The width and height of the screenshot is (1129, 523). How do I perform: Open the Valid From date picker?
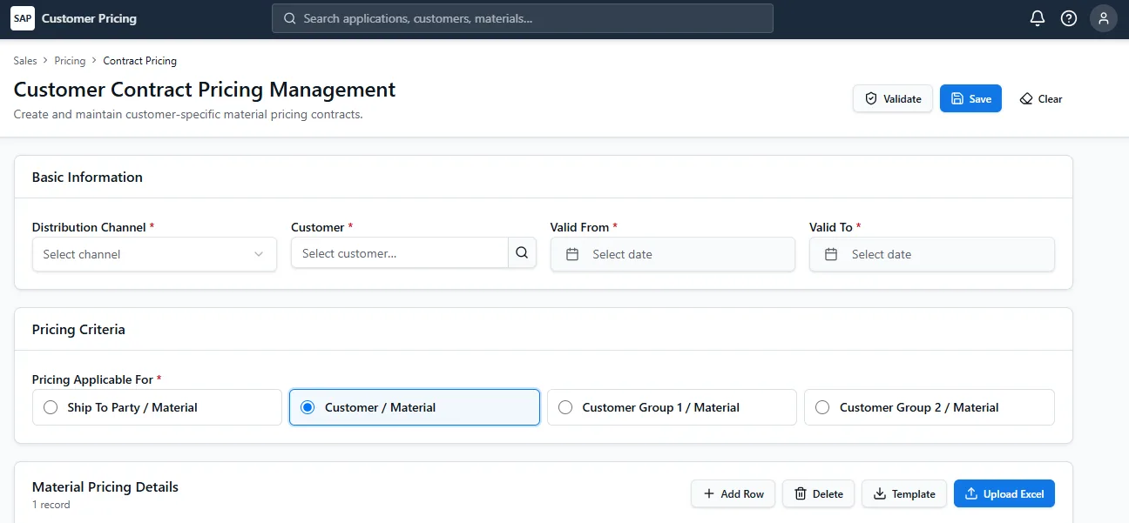coord(673,254)
